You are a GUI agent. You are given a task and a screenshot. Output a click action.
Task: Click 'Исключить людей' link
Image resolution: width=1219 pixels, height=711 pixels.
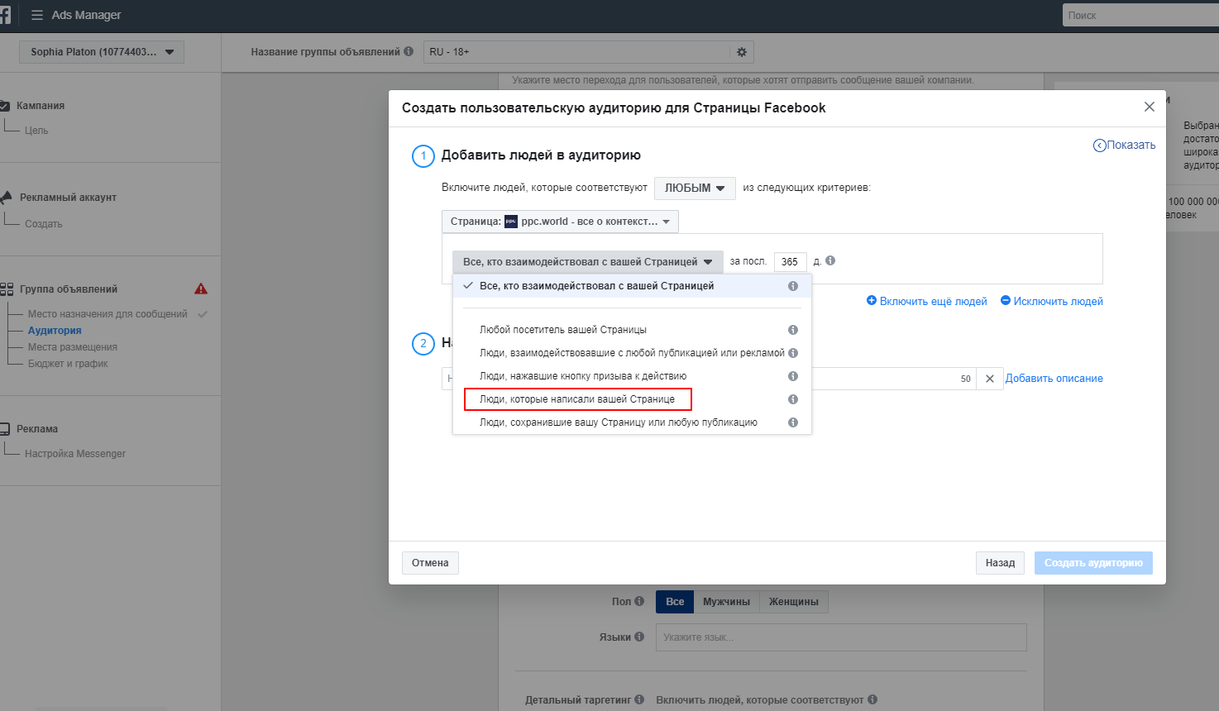point(1052,302)
